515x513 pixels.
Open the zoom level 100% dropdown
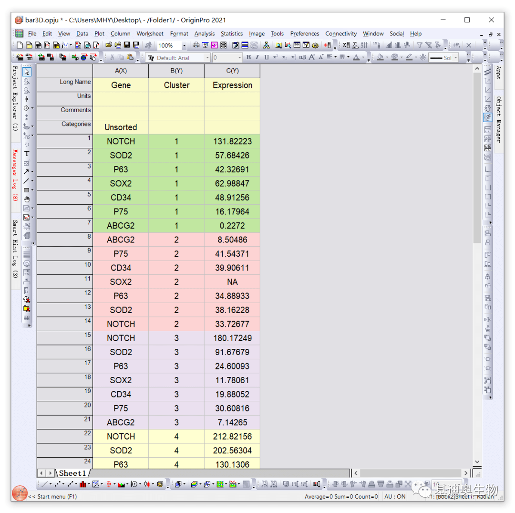pos(184,45)
